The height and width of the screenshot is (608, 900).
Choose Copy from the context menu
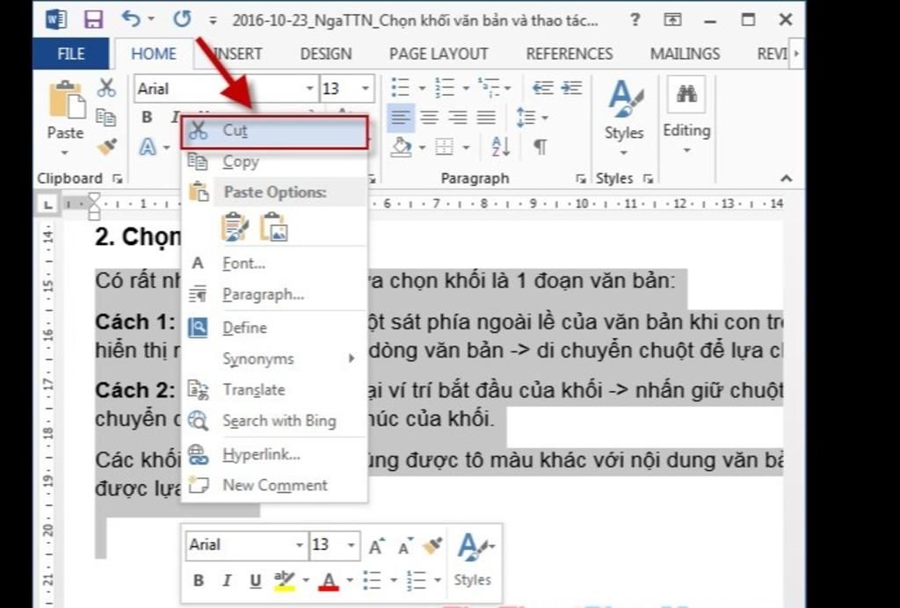[x=274, y=163]
